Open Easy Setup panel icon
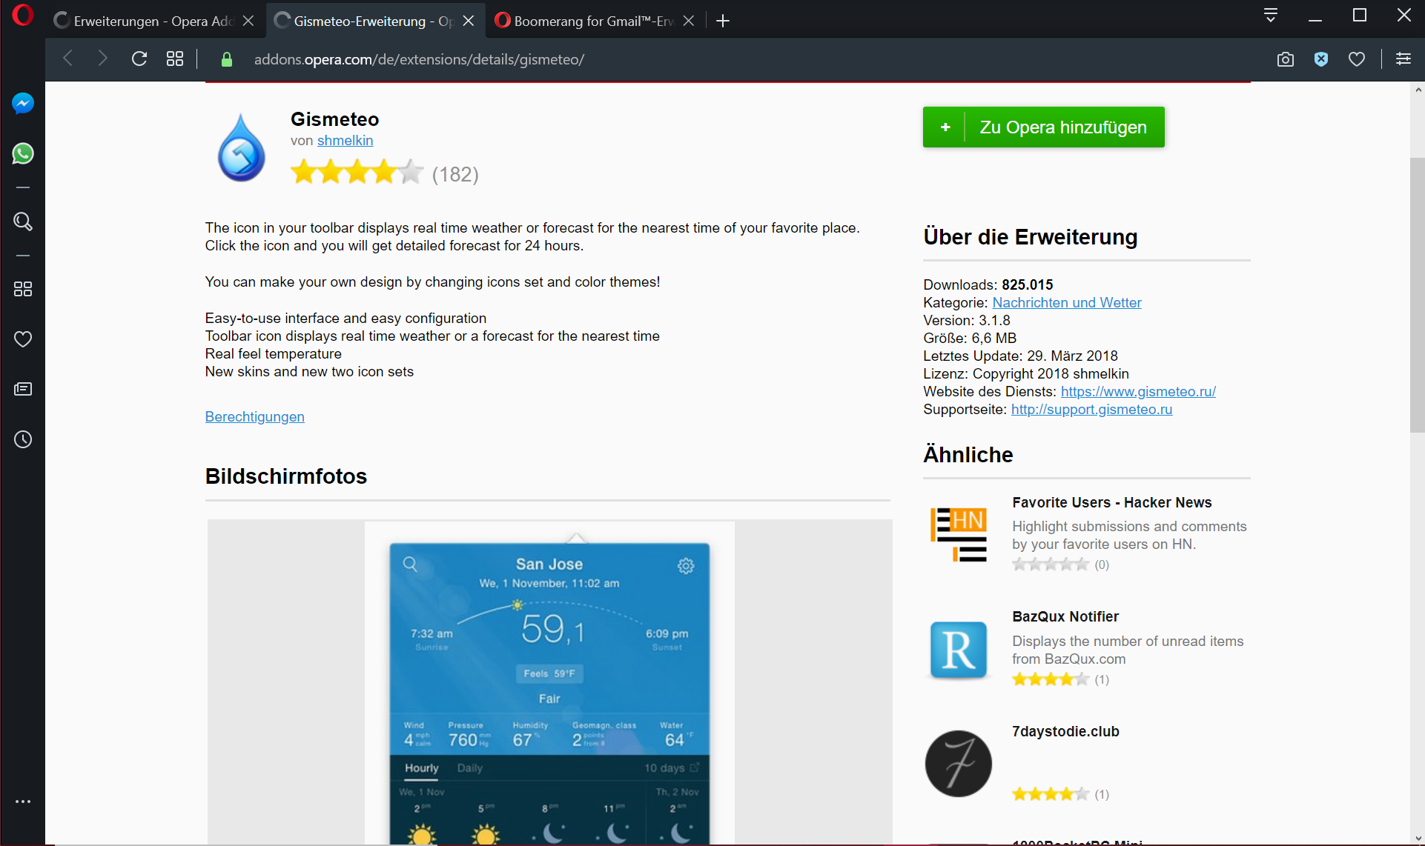This screenshot has height=846, width=1425. 1403,59
